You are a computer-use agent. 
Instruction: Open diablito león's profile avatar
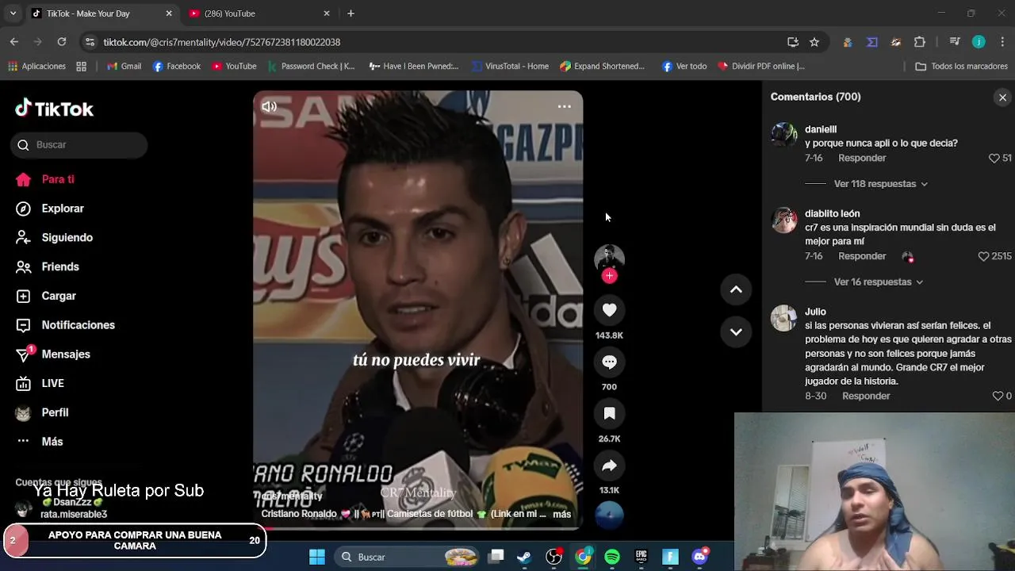tap(783, 220)
